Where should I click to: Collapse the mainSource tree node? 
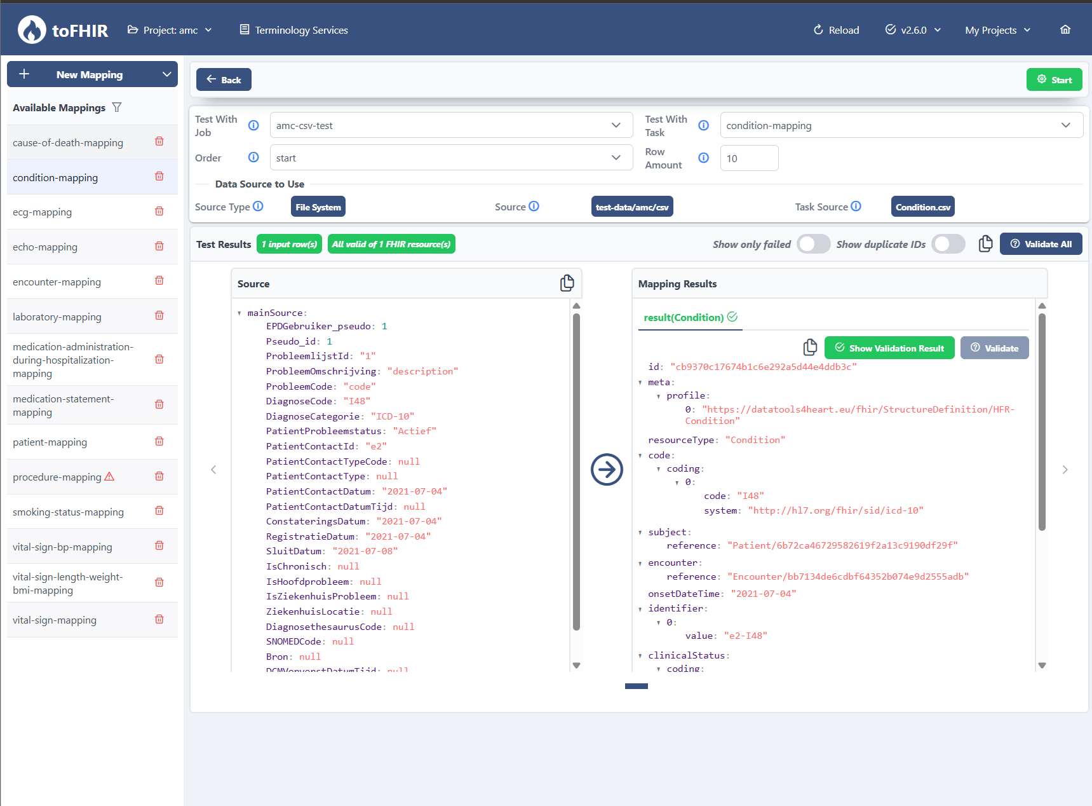(x=239, y=313)
